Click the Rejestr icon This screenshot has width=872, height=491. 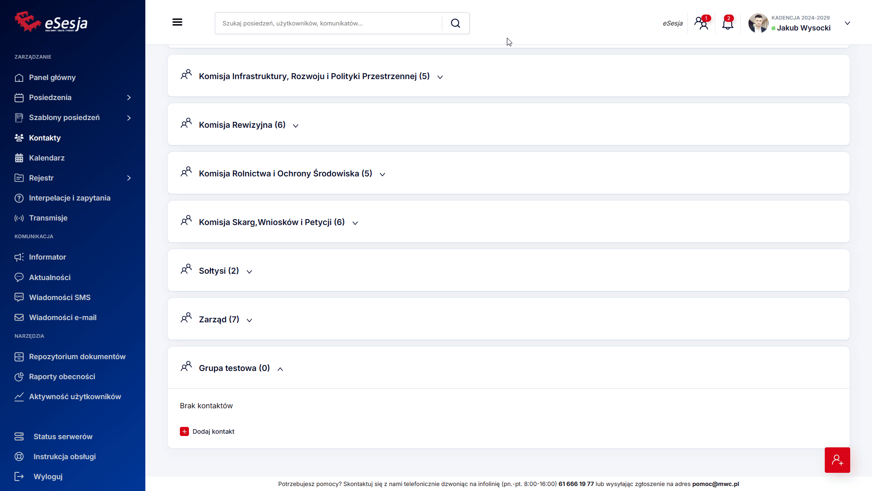pos(19,178)
